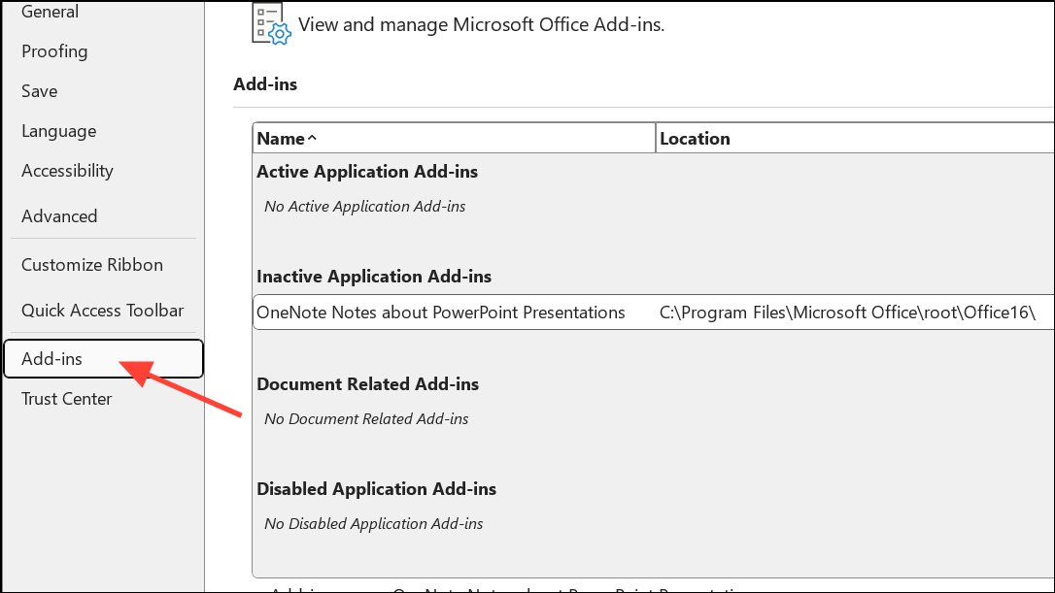Screen dimensions: 1055x593
Task: Click the Office16 location path of the add-in
Action: click(x=847, y=313)
